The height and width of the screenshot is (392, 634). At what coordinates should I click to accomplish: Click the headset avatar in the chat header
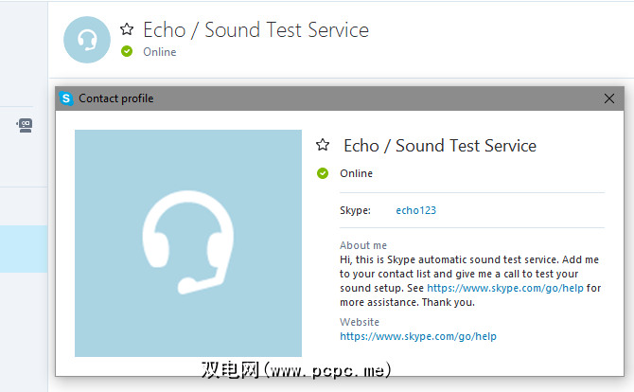(x=87, y=40)
